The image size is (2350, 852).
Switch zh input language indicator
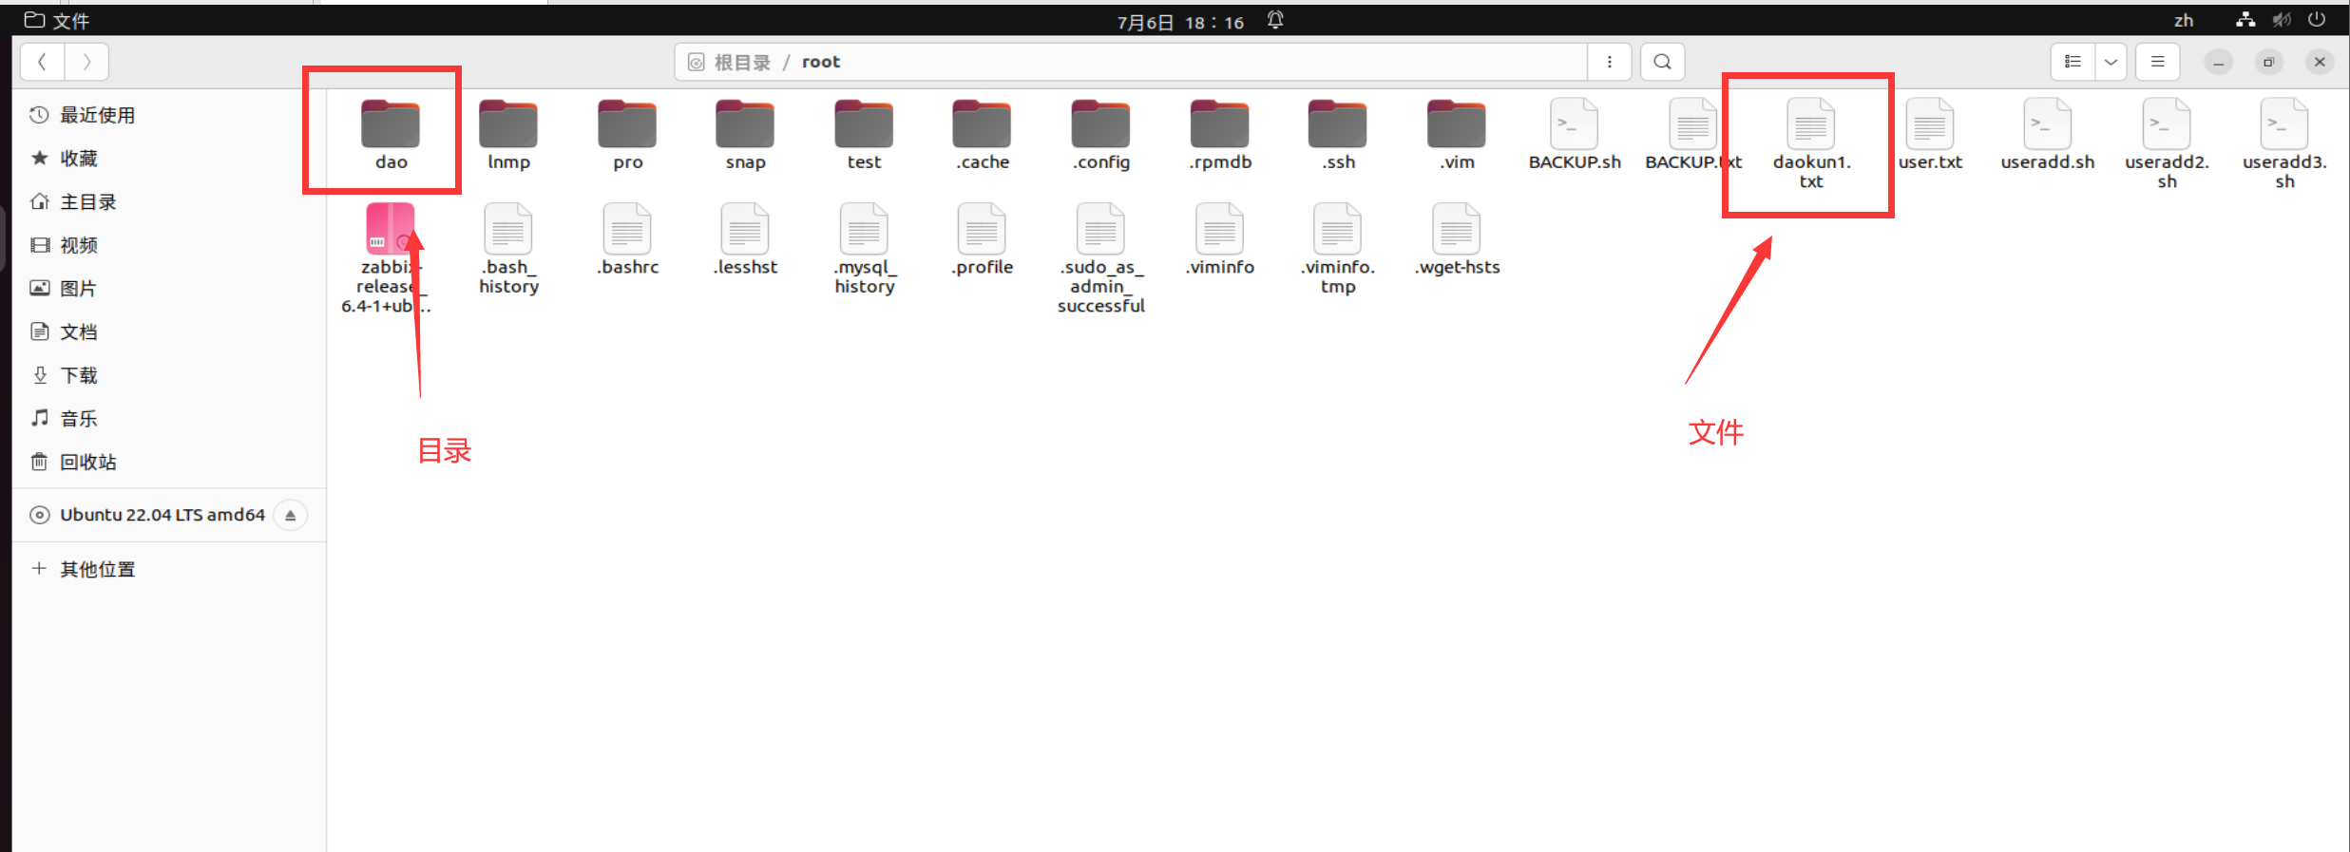[x=2184, y=20]
